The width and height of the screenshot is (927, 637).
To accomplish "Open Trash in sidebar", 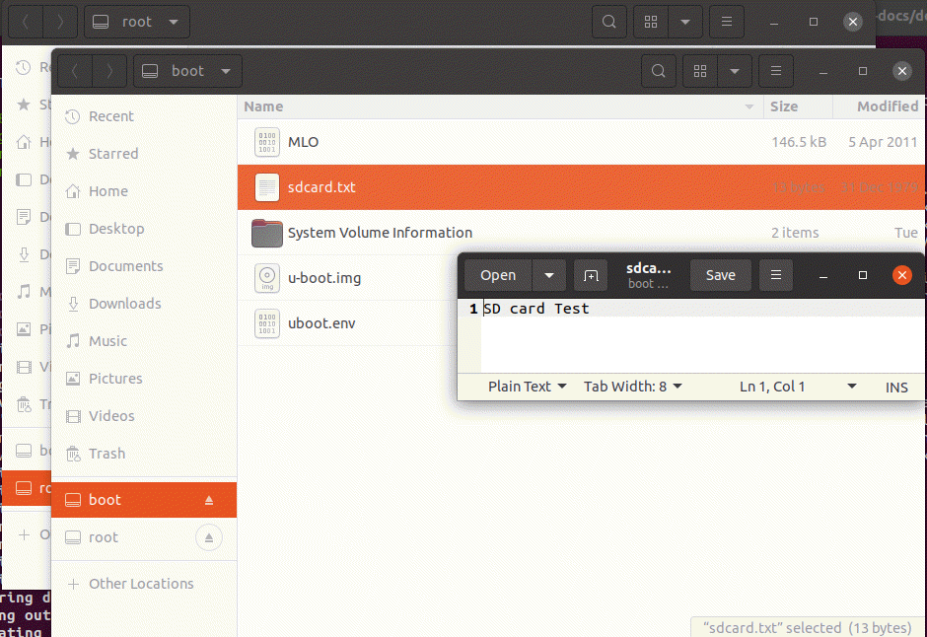I will 144,454.
